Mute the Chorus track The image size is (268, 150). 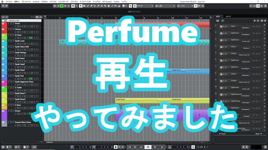tap(9, 29)
